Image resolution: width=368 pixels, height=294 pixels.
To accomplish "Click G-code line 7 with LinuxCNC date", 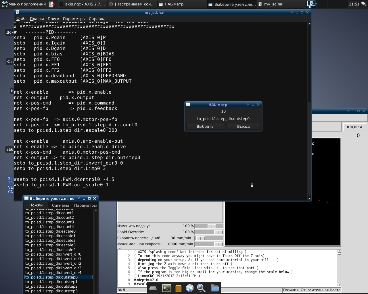I will [x=167, y=276].
